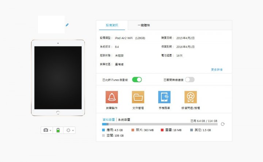Open the repair issues badge icon

191,97
